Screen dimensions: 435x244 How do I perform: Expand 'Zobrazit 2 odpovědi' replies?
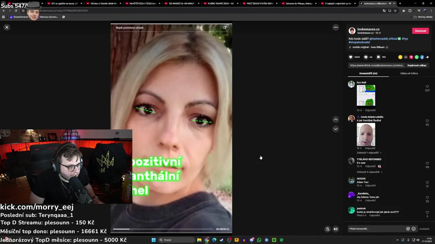370,172
